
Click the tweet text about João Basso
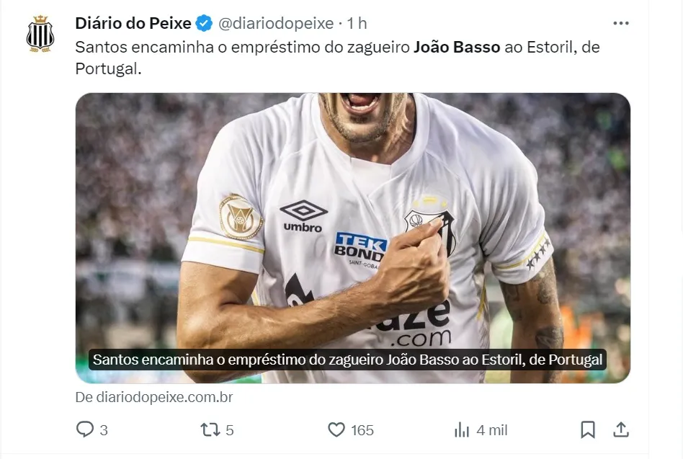coord(338,58)
